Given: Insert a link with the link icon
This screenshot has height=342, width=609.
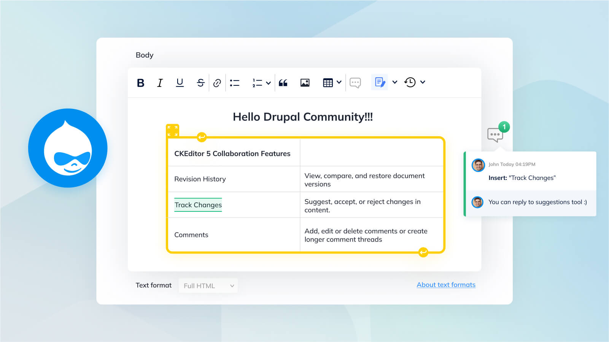Looking at the screenshot, I should click(x=217, y=83).
